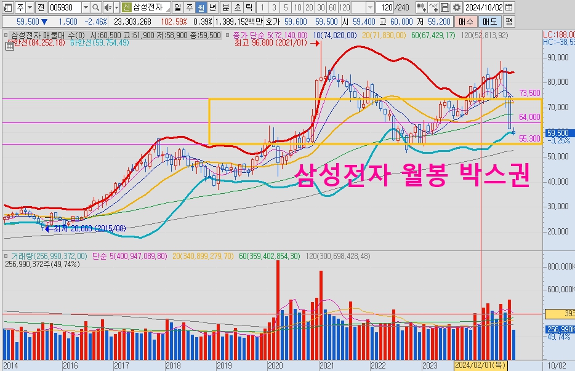Select yearly 년 chart period
The width and height of the screenshot is (575, 371).
(212, 7)
